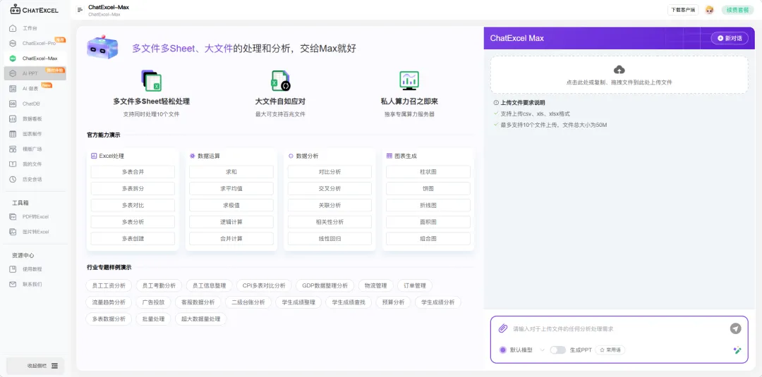This screenshot has height=377, width=762.
Task: Click the 常用语 button
Action: [x=610, y=350]
